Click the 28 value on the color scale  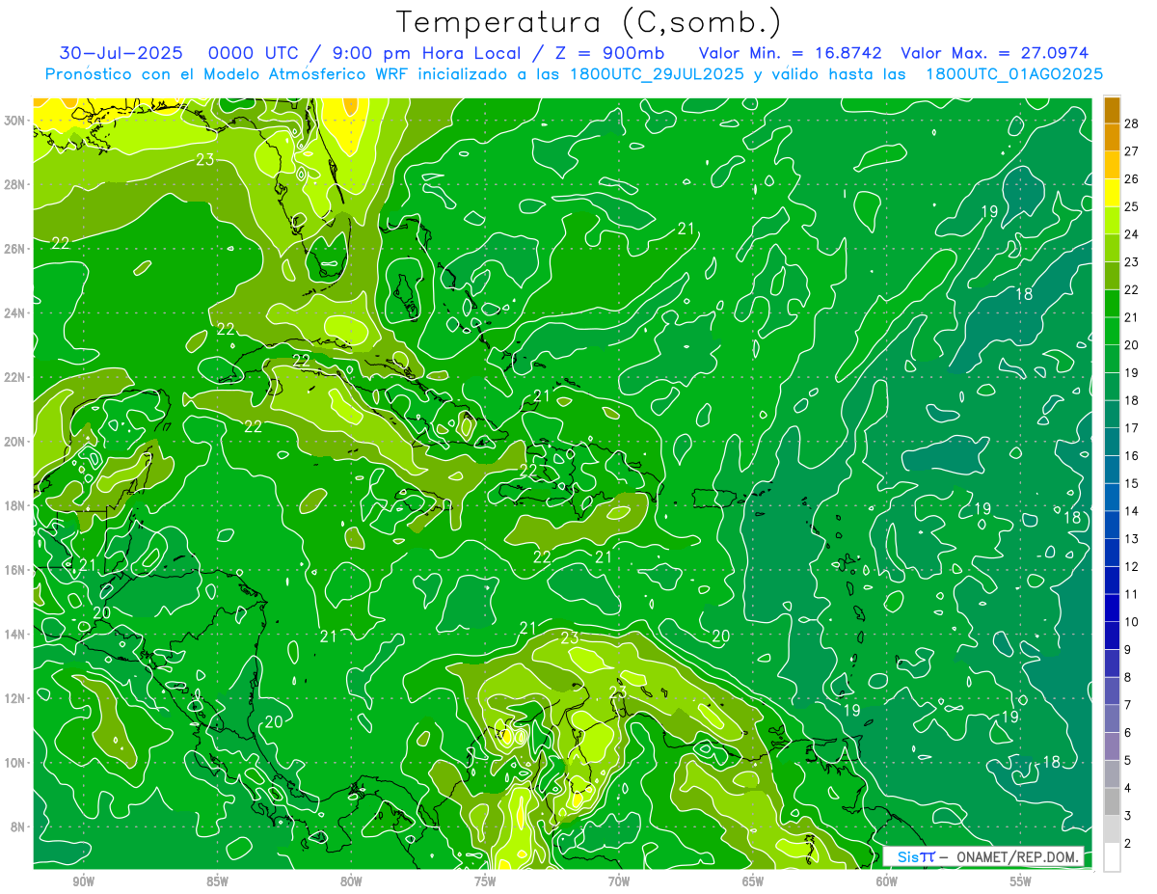pos(1133,122)
